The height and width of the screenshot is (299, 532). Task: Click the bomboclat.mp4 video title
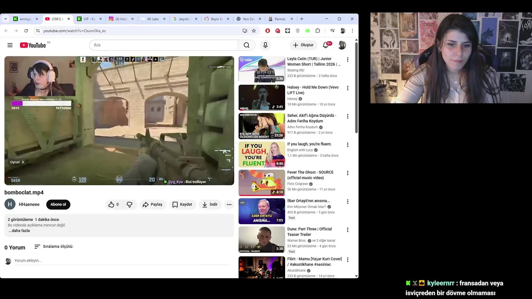(24, 192)
